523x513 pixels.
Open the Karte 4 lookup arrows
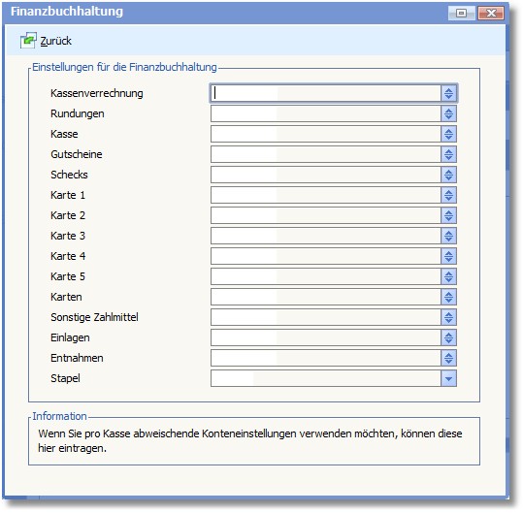coord(448,256)
